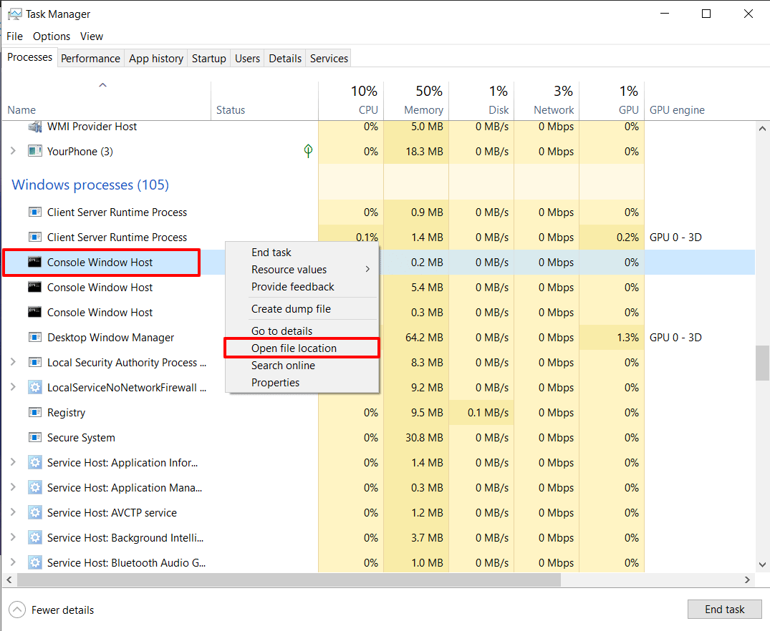
Task: Expand the YourPhone (3) process group
Action: [14, 151]
